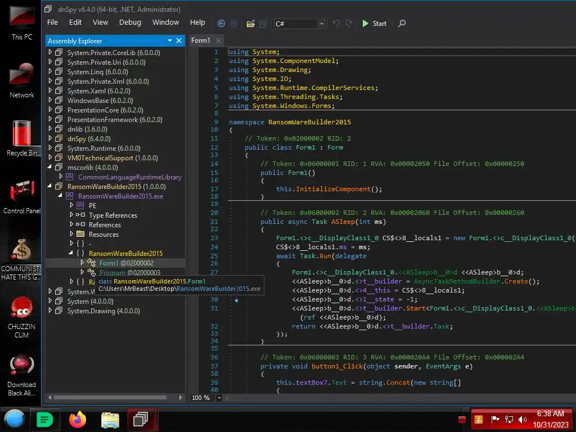Image resolution: width=576 pixels, height=432 pixels.
Task: Expand the dnlib (3.6.0.0) node
Action: 50,129
